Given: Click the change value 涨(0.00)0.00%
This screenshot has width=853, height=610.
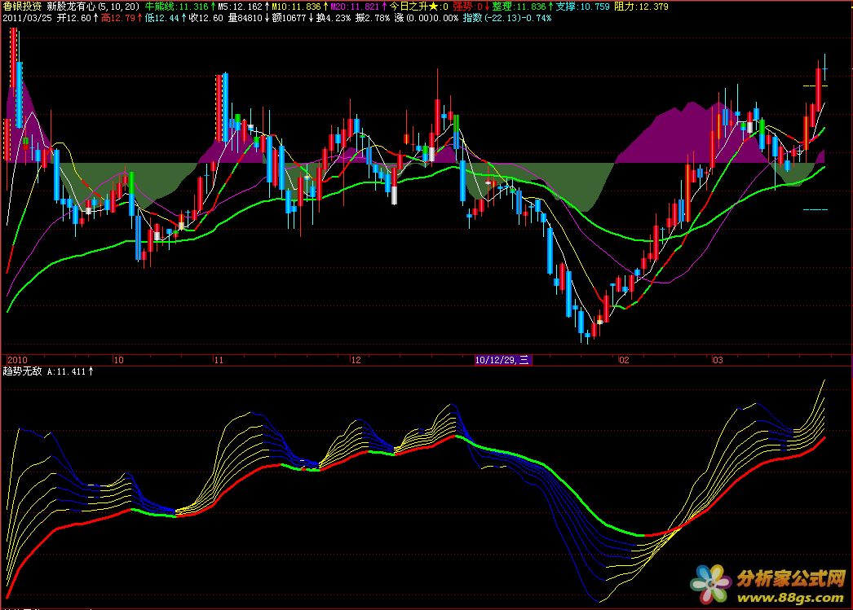Looking at the screenshot, I should (x=426, y=18).
